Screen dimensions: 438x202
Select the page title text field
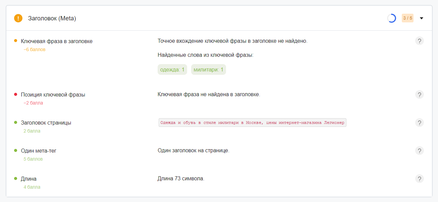252,123
